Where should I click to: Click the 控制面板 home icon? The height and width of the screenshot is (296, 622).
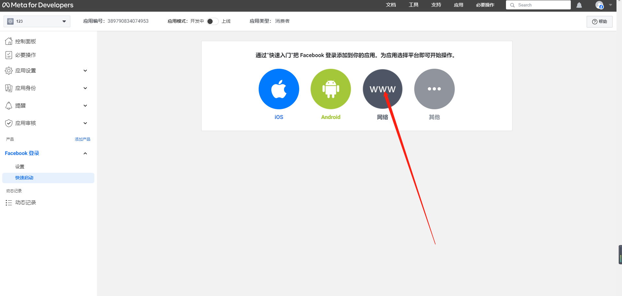click(9, 41)
